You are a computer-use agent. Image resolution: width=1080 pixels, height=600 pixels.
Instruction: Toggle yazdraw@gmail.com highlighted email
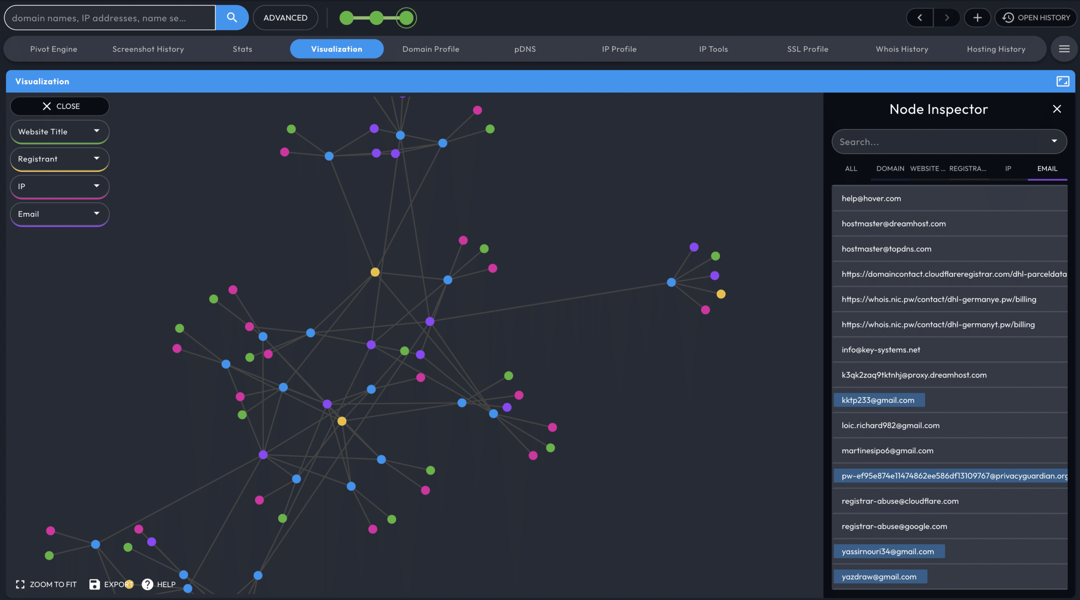(x=879, y=577)
